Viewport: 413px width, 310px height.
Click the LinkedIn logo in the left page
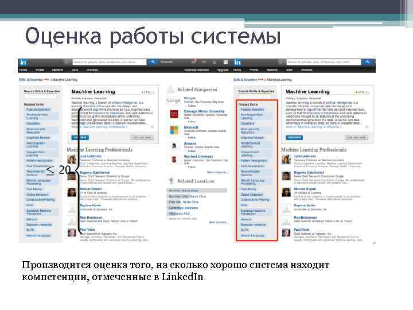(23, 62)
